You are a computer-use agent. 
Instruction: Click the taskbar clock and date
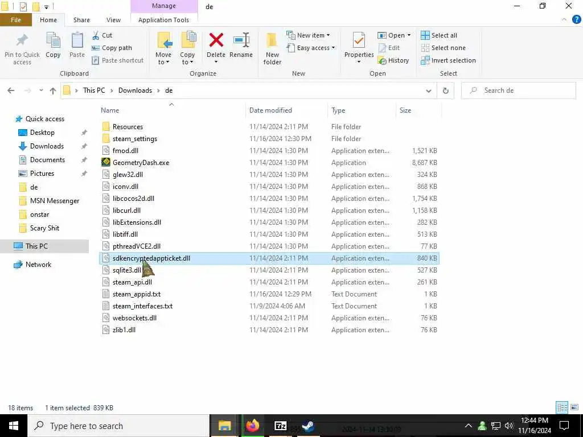534,426
